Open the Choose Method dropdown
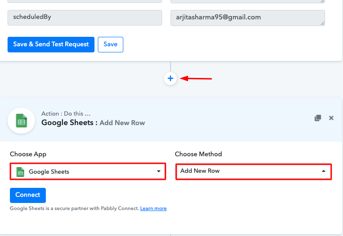Screen dimensions: 343x236 [x=254, y=171]
